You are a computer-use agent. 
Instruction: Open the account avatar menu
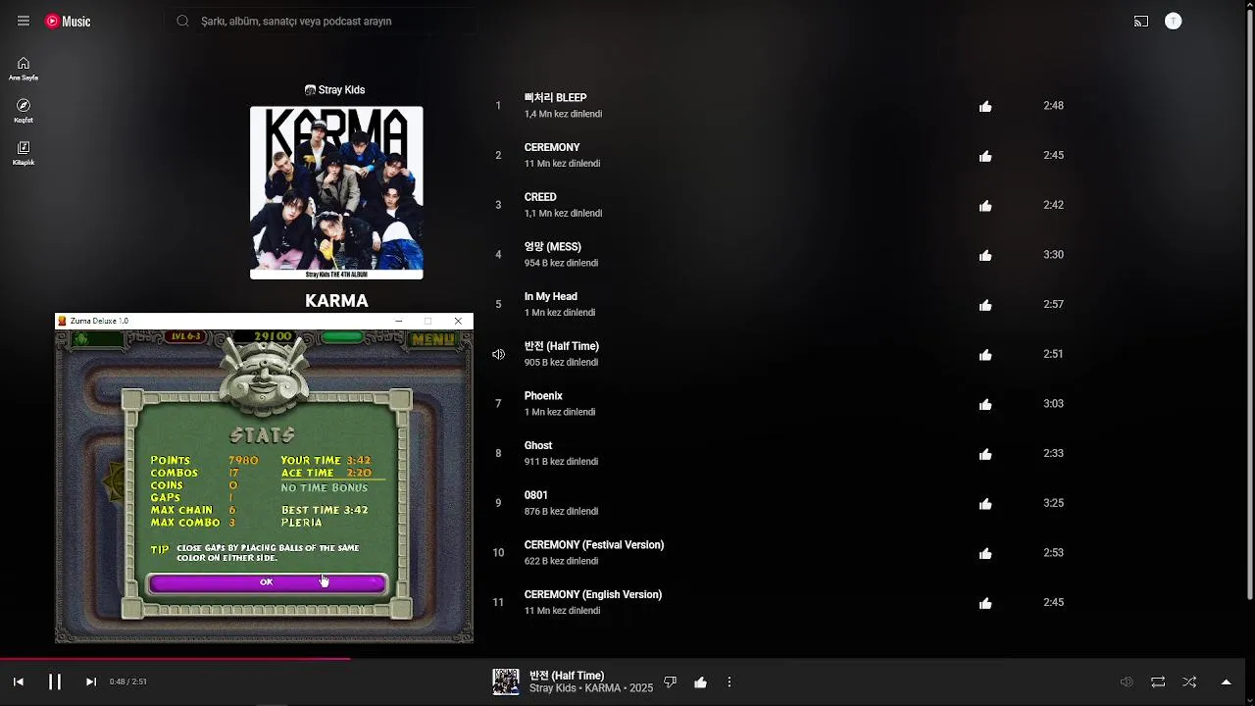coord(1173,21)
